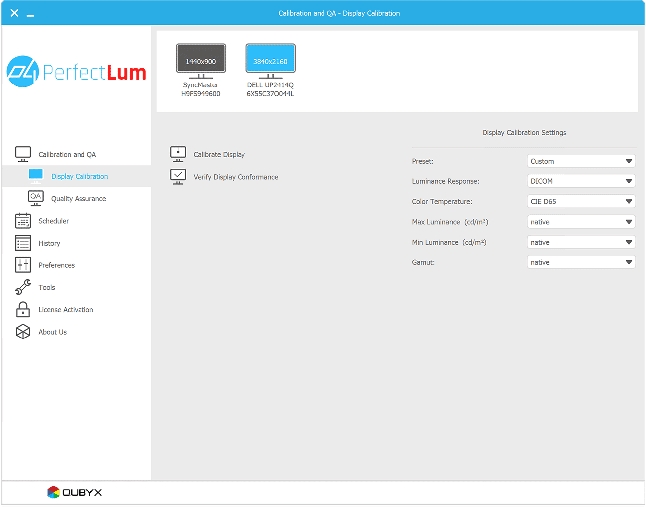Open Luminance Response dropdown showing DICOM
The height and width of the screenshot is (507, 646).
[x=581, y=181]
